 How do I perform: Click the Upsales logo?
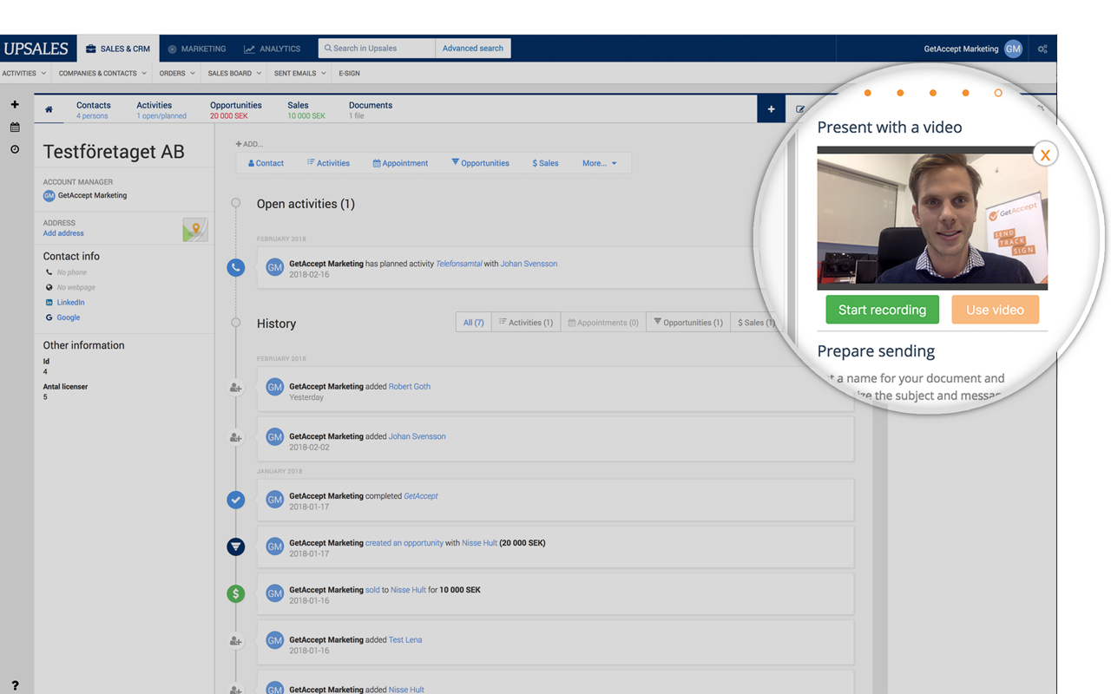(x=36, y=49)
